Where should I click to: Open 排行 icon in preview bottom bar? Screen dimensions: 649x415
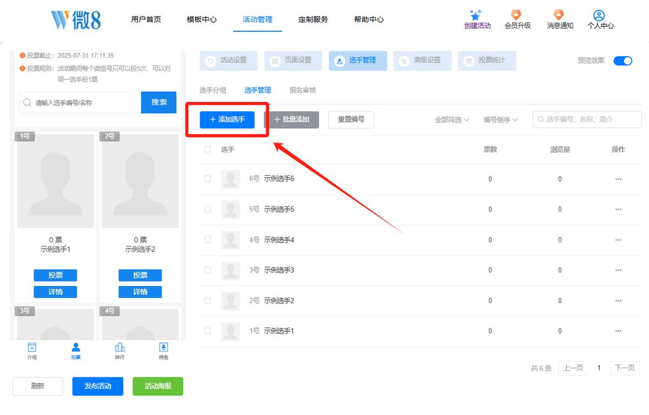point(120,347)
